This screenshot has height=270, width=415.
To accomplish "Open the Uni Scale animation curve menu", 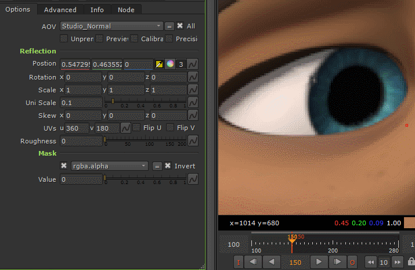I will pyautogui.click(x=193, y=102).
